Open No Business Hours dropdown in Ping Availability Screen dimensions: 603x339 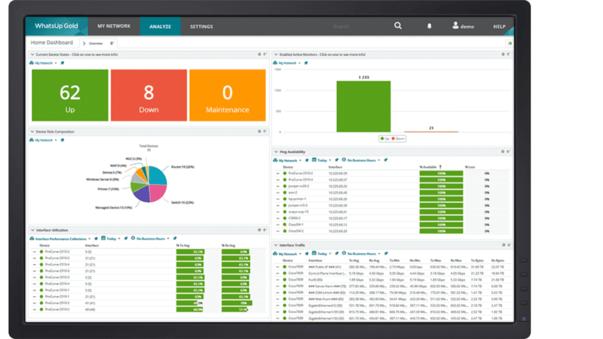(x=363, y=160)
